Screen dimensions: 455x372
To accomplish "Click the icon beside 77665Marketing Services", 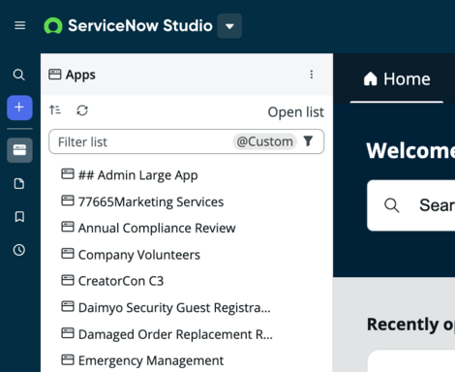I will tap(68, 201).
